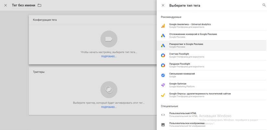Select 'Связывание конверсий' tag type
This screenshot has width=267, height=130.
pos(212,75)
